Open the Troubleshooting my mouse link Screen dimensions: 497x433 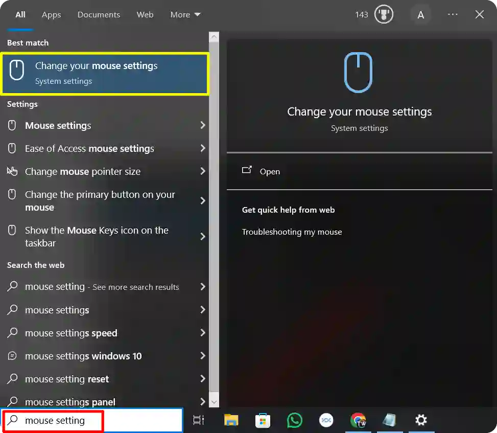click(x=292, y=232)
